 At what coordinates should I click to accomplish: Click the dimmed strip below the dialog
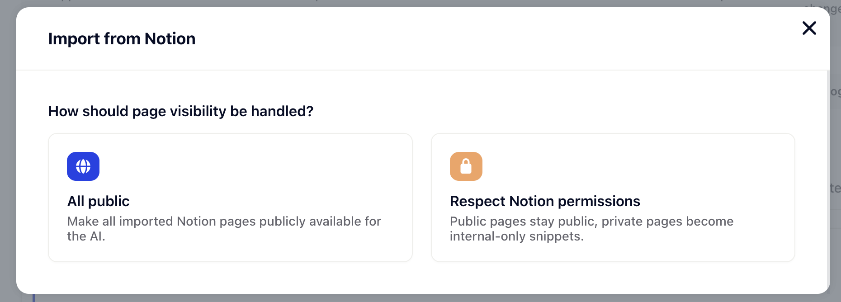(420, 298)
